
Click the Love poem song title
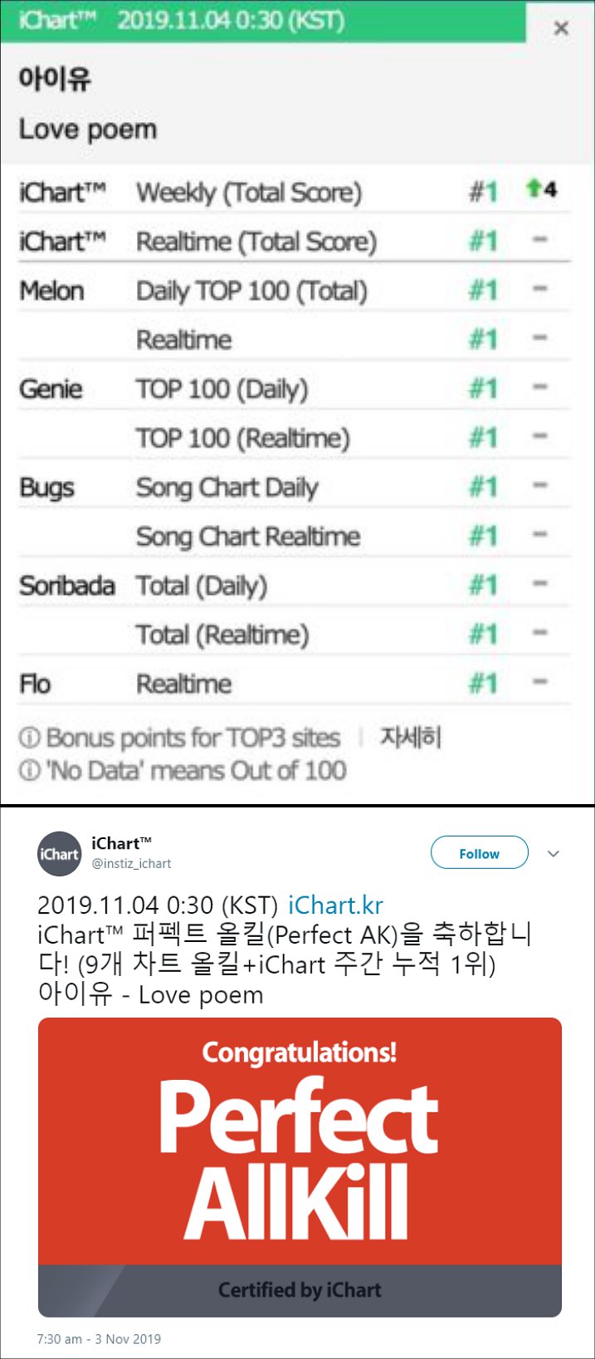88,130
